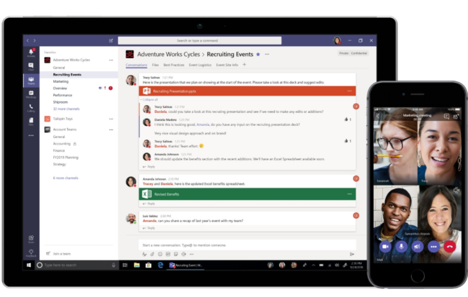Open the Calling section
Image resolution: width=468 pixels, height=297 pixels.
coord(31,108)
